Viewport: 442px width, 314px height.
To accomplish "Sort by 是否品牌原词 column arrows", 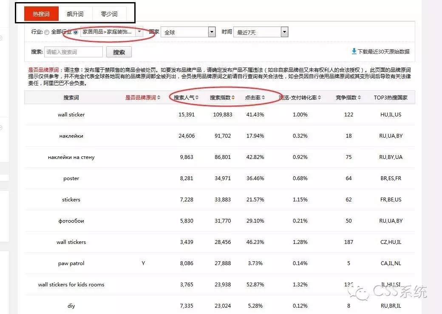I will (159, 98).
